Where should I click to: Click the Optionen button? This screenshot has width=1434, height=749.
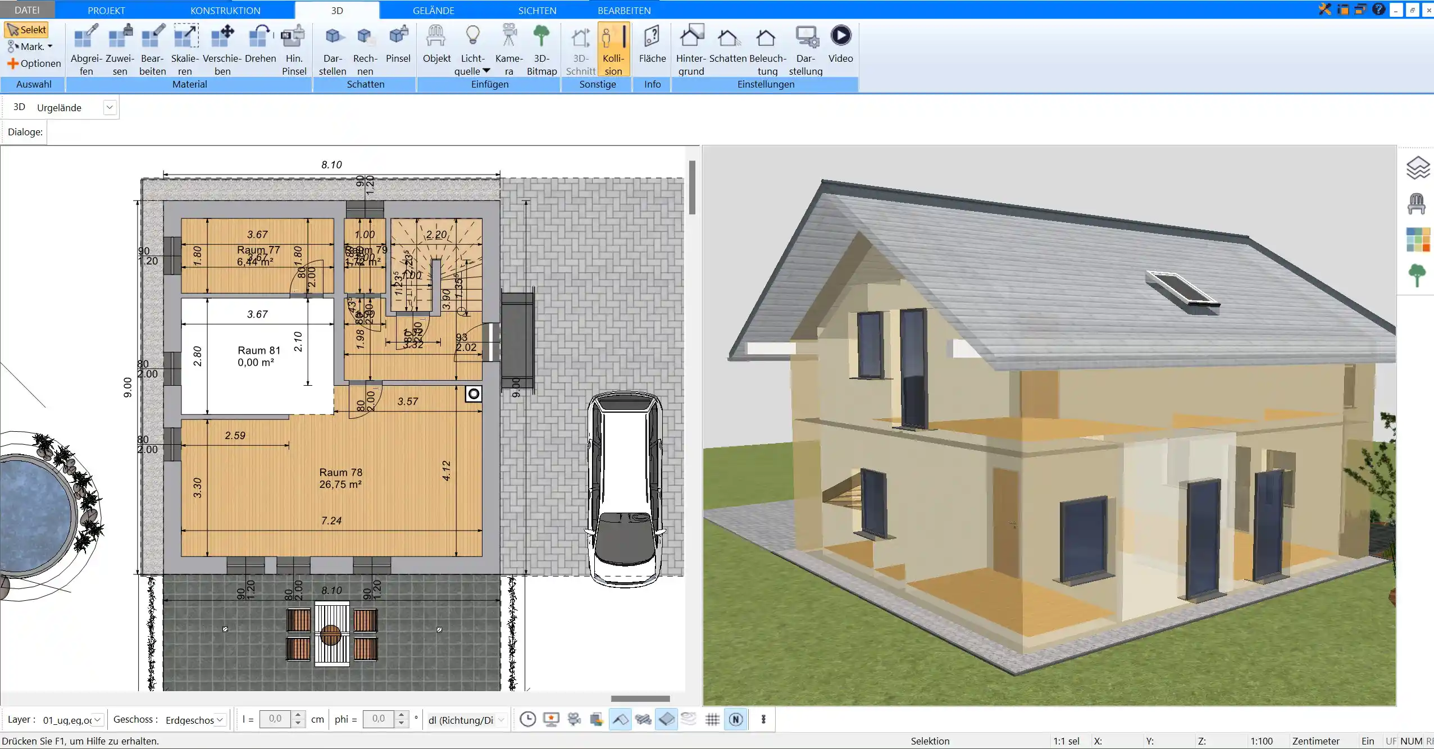34,63
